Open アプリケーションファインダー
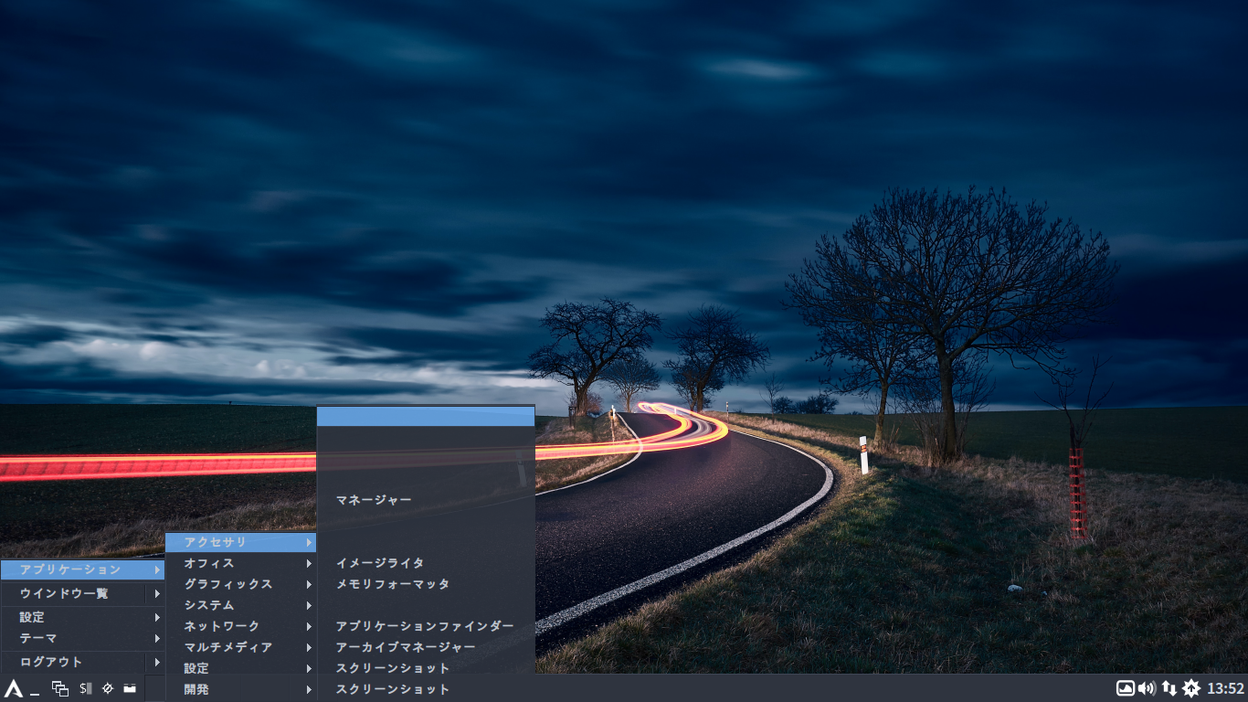The width and height of the screenshot is (1248, 702). [426, 626]
